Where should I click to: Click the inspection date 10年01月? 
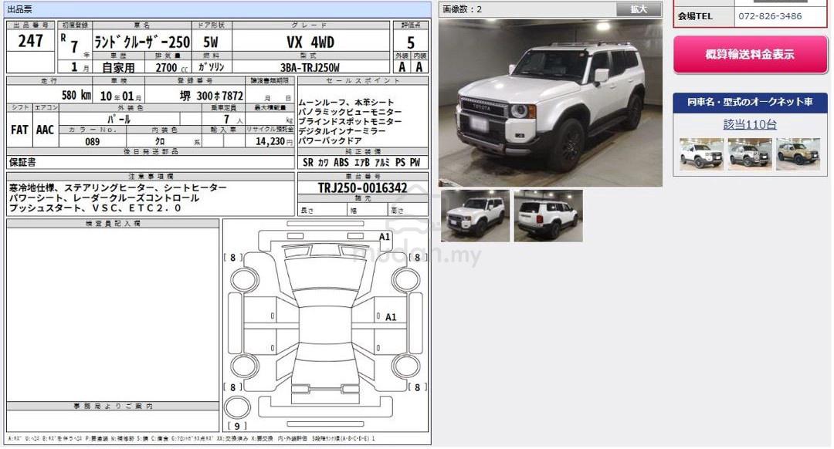[x=120, y=96]
